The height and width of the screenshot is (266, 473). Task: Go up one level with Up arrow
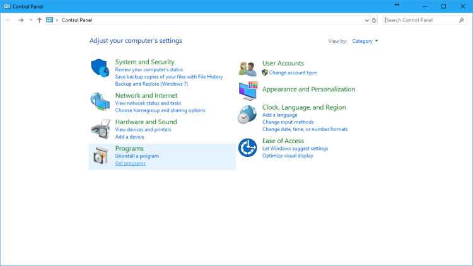39,20
